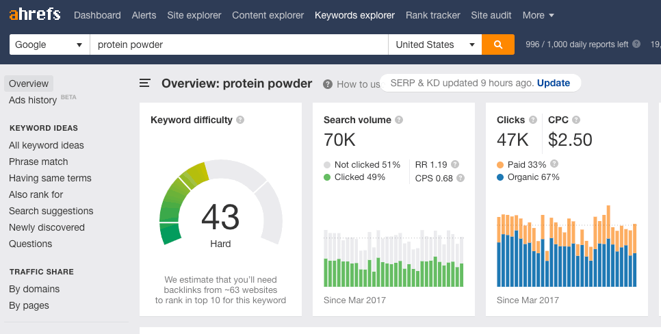Viewport: 661px width, 334px height.
Task: Expand the More menu in navigation
Action: click(x=538, y=15)
